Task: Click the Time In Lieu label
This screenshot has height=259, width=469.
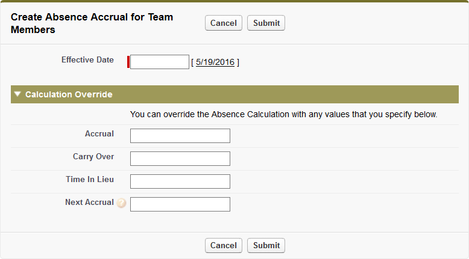Action: (90, 180)
